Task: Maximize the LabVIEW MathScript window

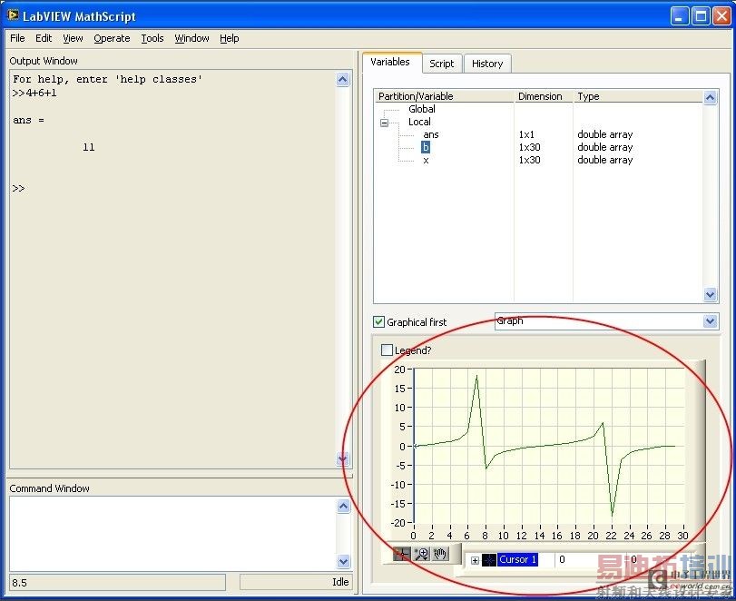Action: click(701, 16)
